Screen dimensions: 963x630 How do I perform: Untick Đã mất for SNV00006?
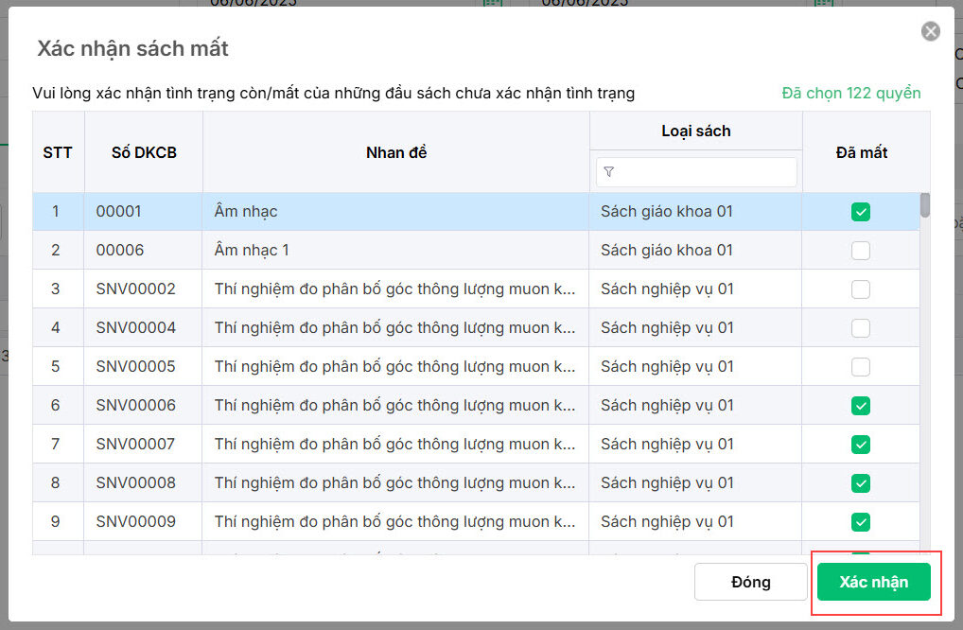point(860,406)
